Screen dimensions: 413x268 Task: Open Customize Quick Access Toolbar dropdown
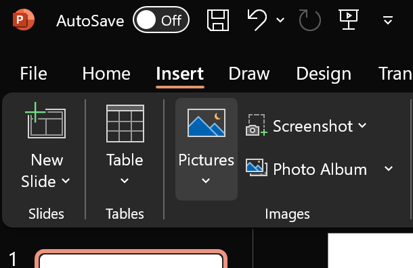click(x=388, y=20)
